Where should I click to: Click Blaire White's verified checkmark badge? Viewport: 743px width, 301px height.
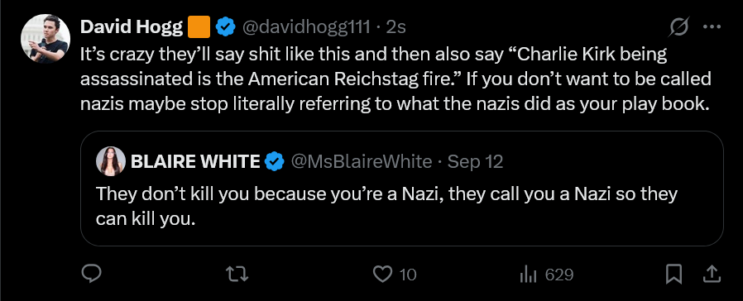(275, 162)
